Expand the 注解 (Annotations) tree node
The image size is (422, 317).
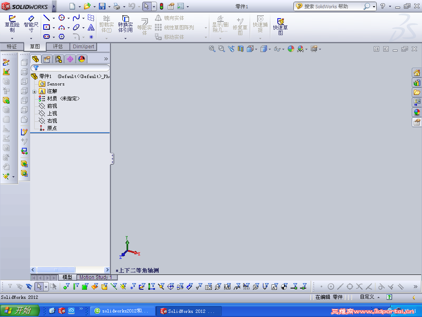(35, 92)
